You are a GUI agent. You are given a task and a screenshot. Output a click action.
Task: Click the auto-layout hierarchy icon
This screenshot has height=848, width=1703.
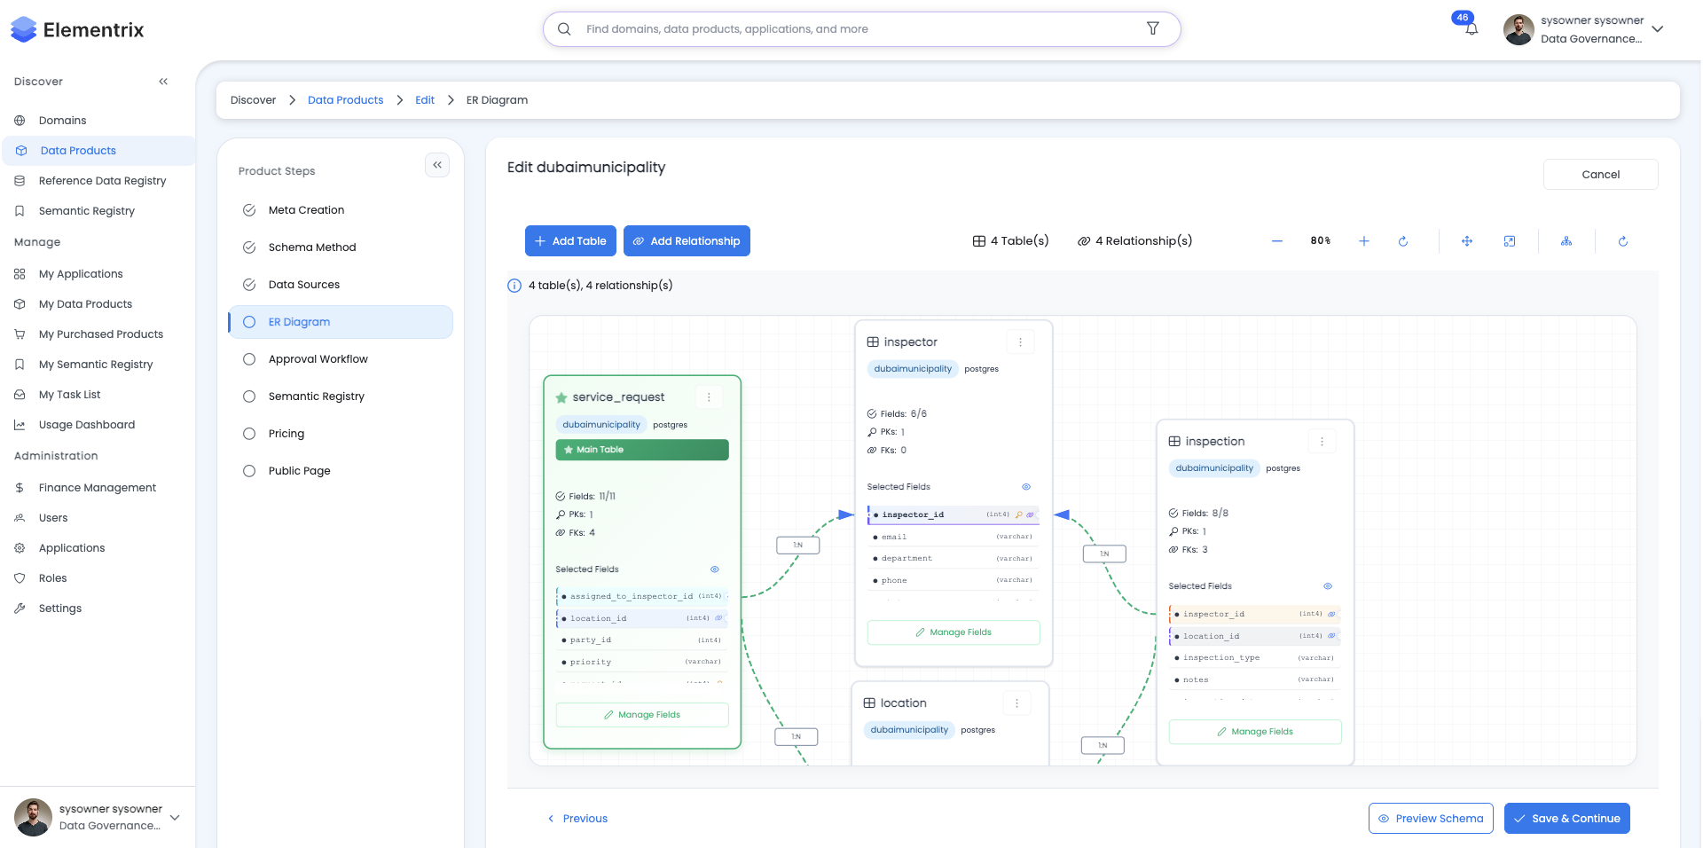tap(1566, 241)
